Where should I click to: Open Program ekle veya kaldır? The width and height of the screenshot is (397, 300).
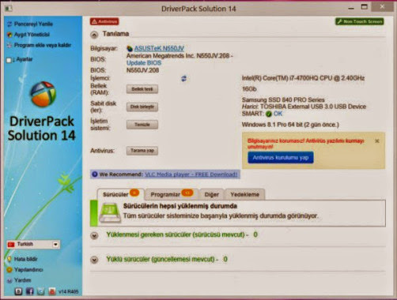pos(43,45)
